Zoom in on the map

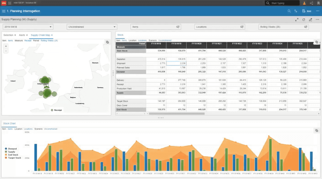click(x=6, y=46)
